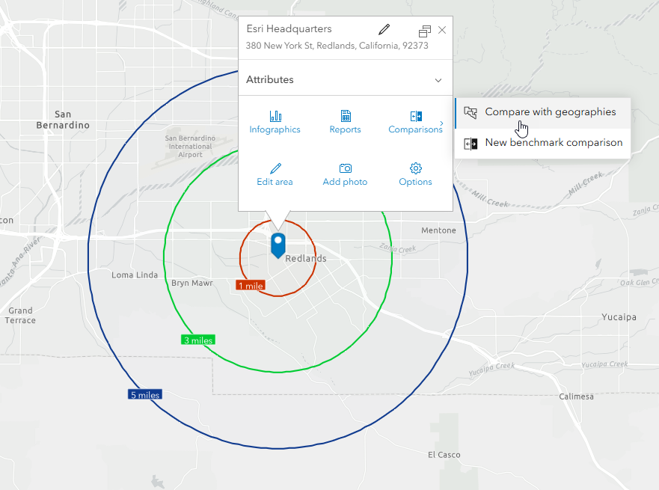Click Bryn Mawr map label
The width and height of the screenshot is (659, 490).
[x=192, y=283]
